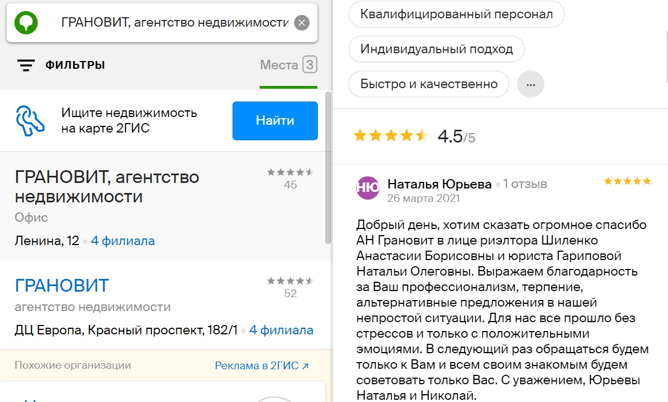This screenshot has width=668, height=402.
Task: Open the blue ГРАНОВИТ listing title
Action: [62, 286]
